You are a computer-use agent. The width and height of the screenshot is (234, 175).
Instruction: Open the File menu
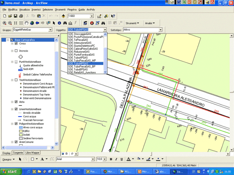click(x=4, y=10)
